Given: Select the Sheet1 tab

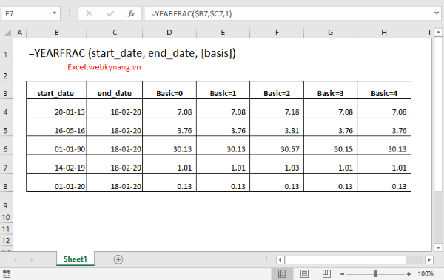Looking at the screenshot, I should 75,259.
